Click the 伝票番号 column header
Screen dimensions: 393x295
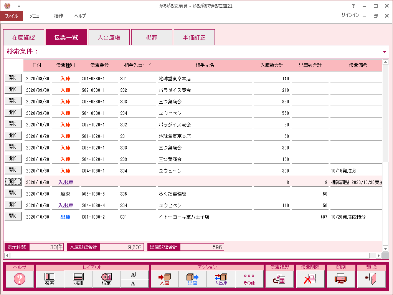point(99,65)
